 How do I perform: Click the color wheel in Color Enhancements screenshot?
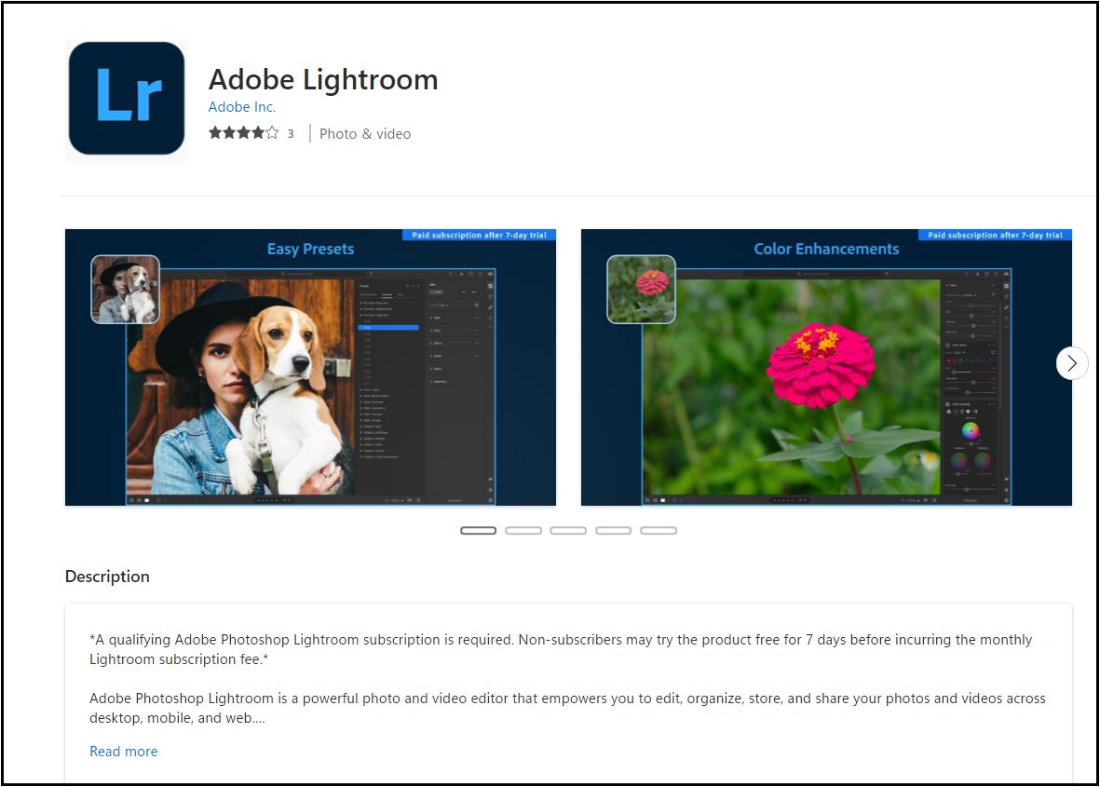(x=971, y=430)
